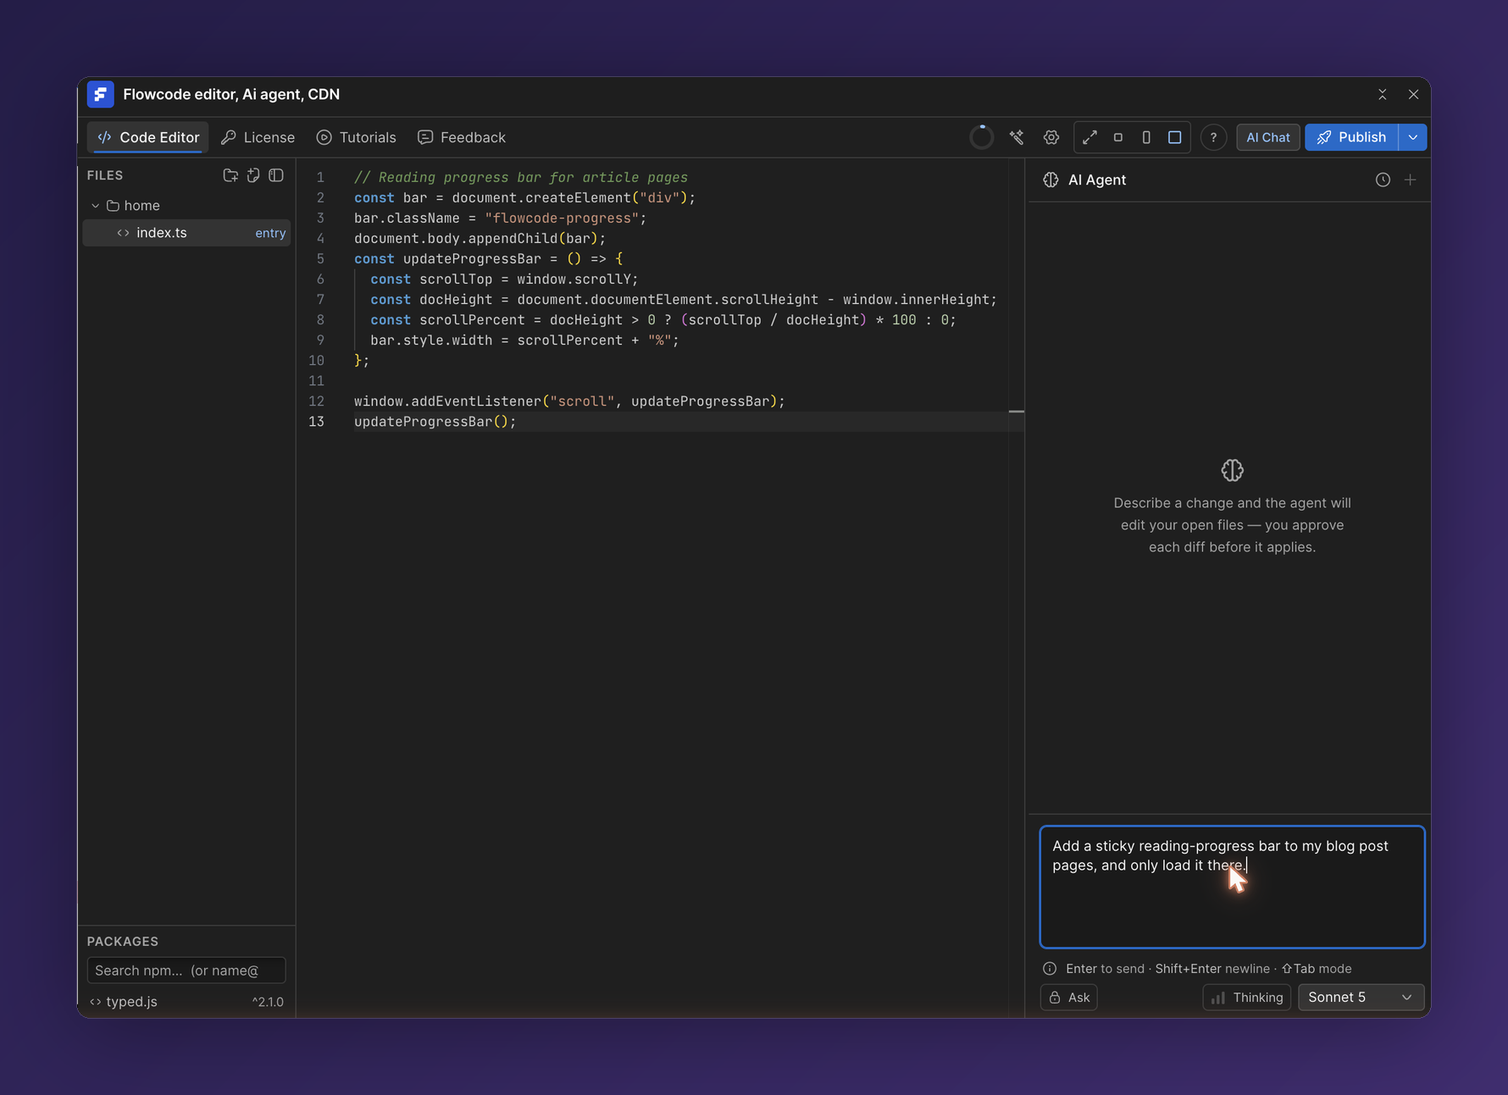The image size is (1508, 1095).
Task: Click the AI Chat button
Action: 1267,137
